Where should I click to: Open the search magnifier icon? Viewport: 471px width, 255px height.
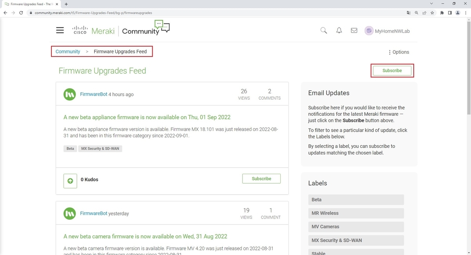[324, 31]
